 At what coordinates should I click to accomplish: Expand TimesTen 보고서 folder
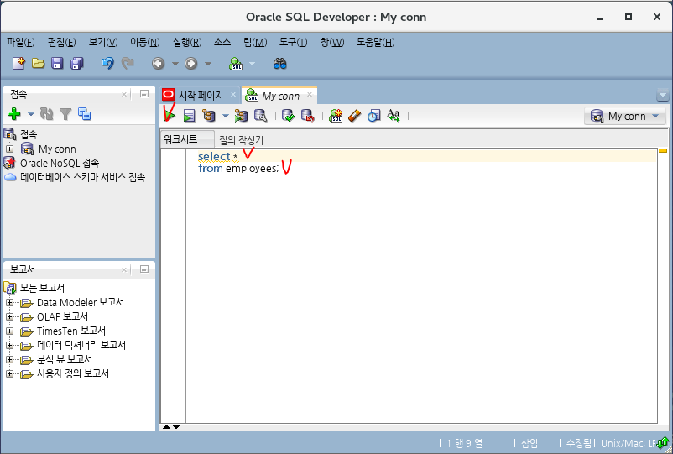[x=9, y=331]
